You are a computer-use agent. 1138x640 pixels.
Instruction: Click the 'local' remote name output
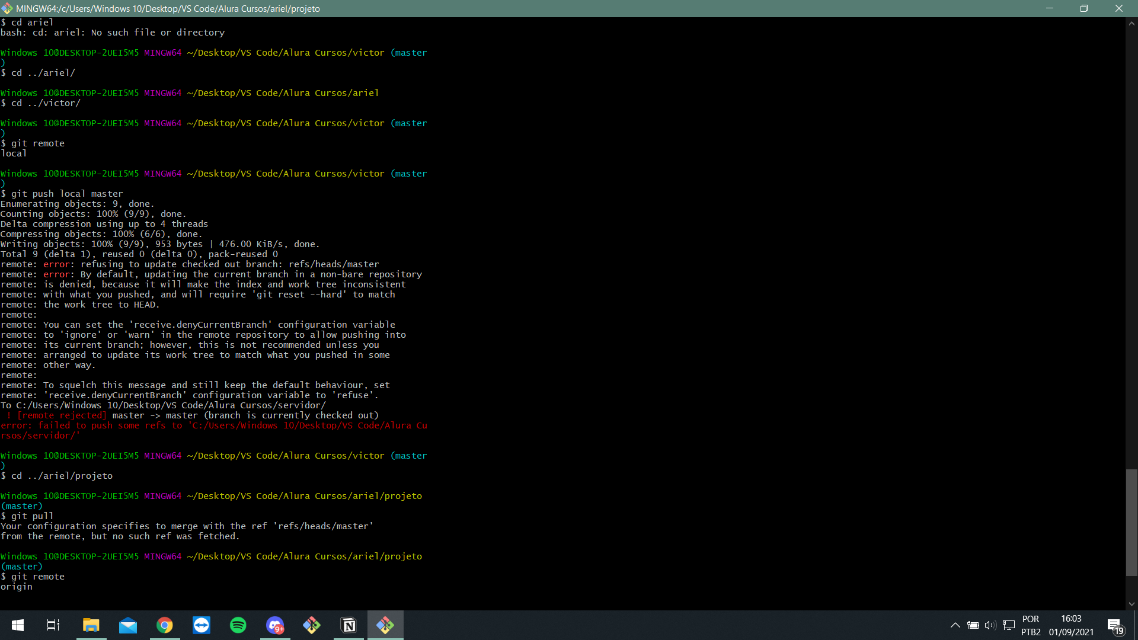pyautogui.click(x=14, y=153)
